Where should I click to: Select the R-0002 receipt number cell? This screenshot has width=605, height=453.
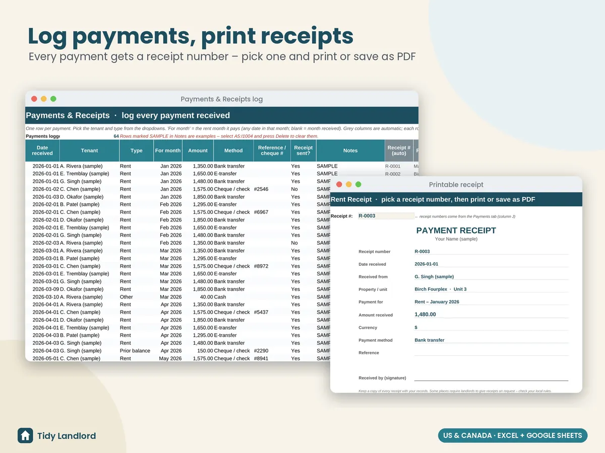click(398, 174)
